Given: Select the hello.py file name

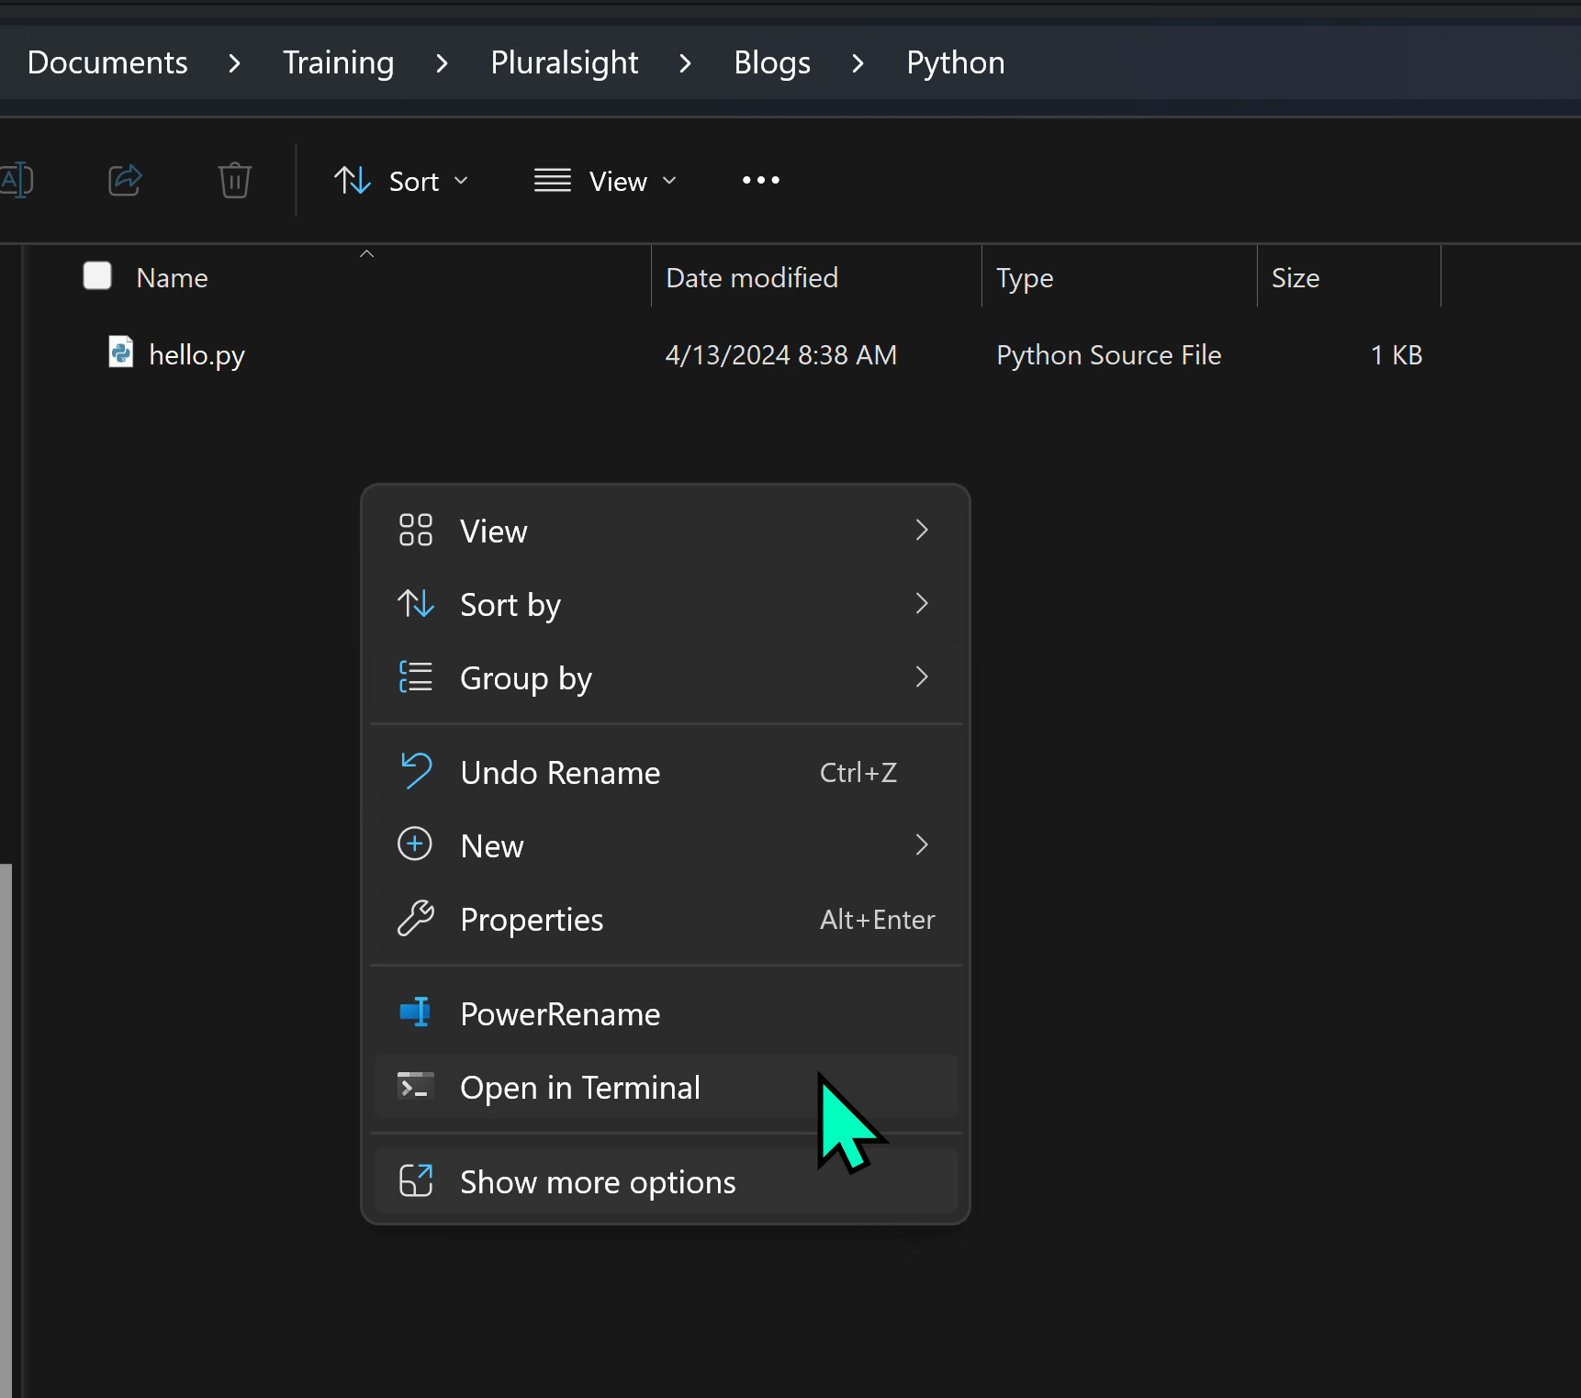Looking at the screenshot, I should click(196, 355).
